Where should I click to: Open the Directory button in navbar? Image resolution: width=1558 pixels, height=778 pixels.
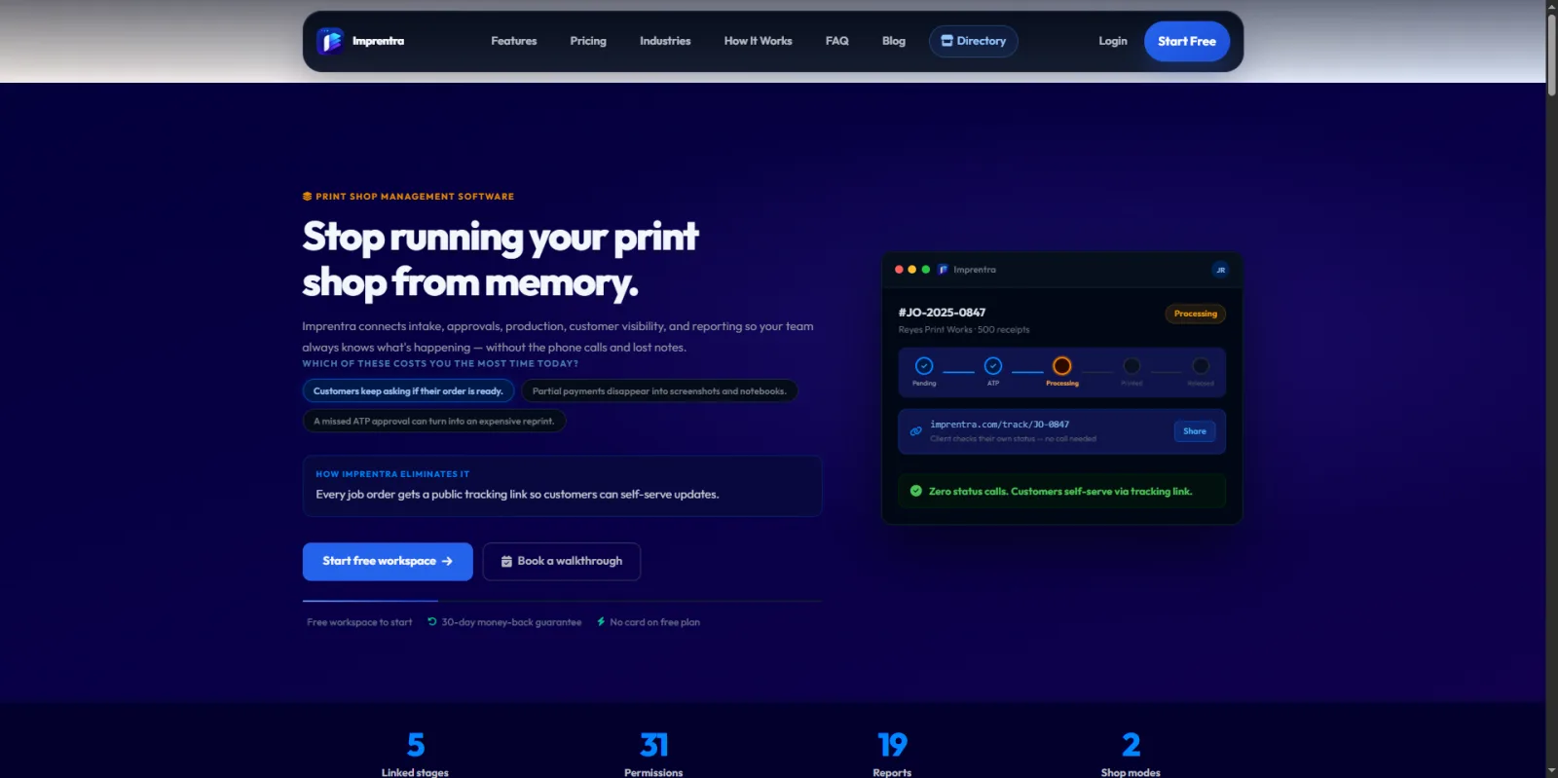coord(974,41)
